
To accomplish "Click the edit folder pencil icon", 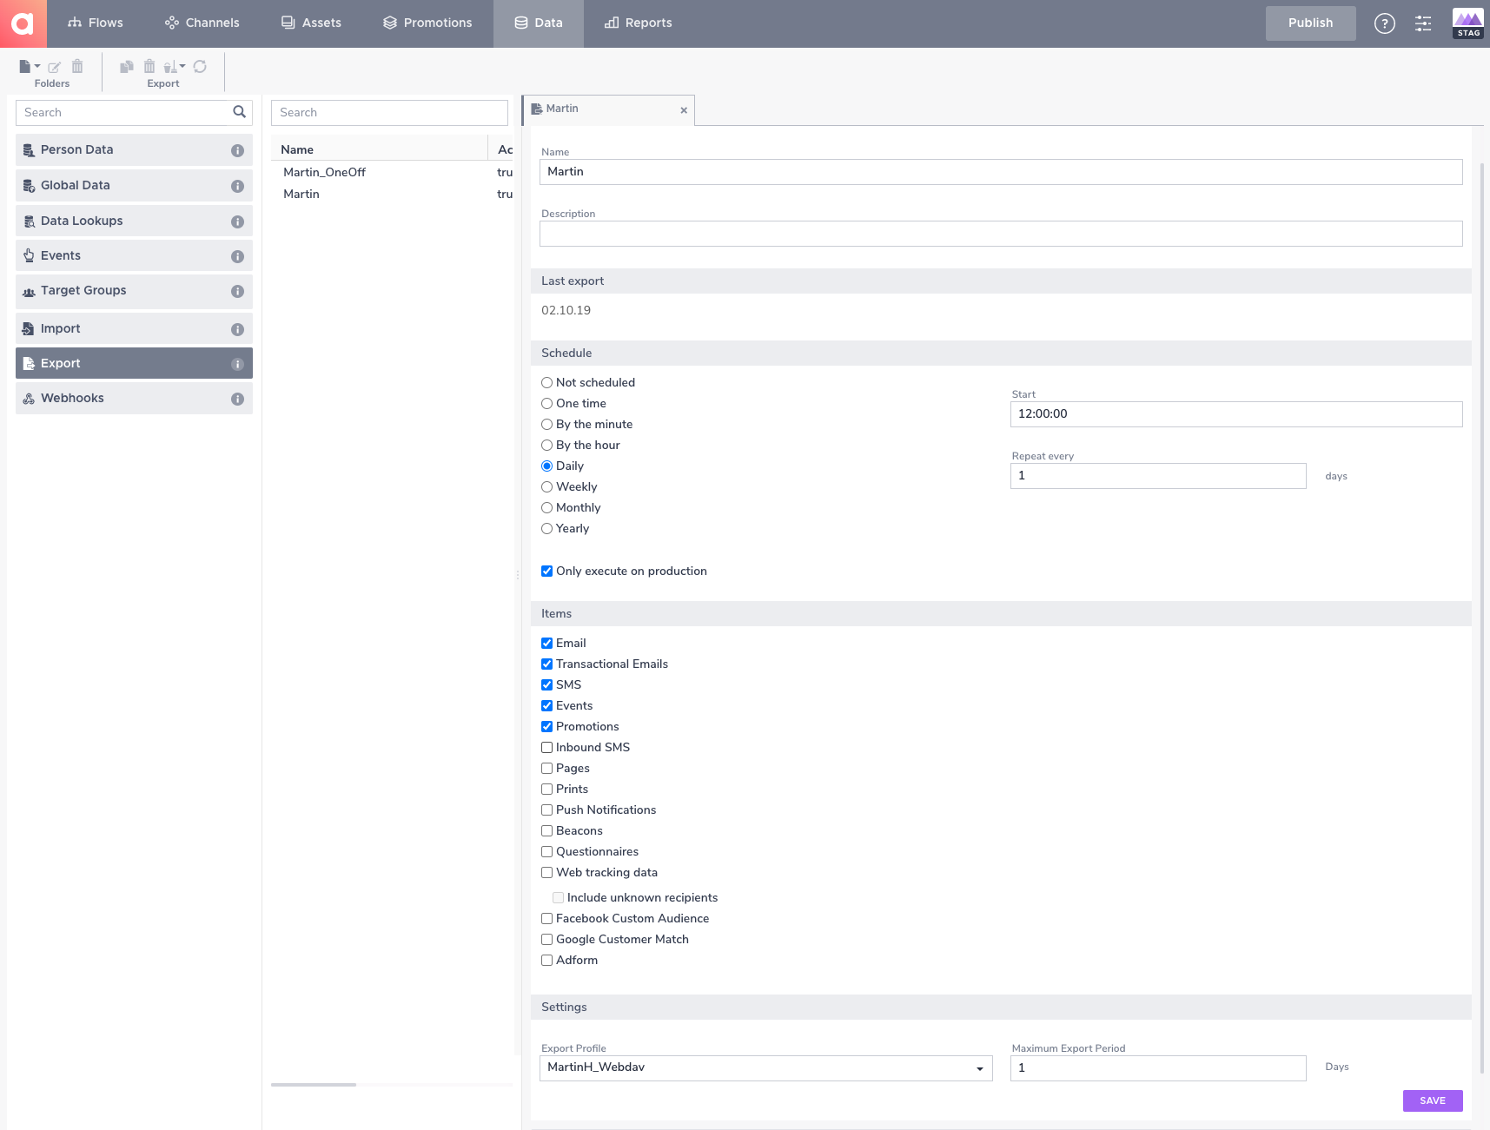I will 54,67.
